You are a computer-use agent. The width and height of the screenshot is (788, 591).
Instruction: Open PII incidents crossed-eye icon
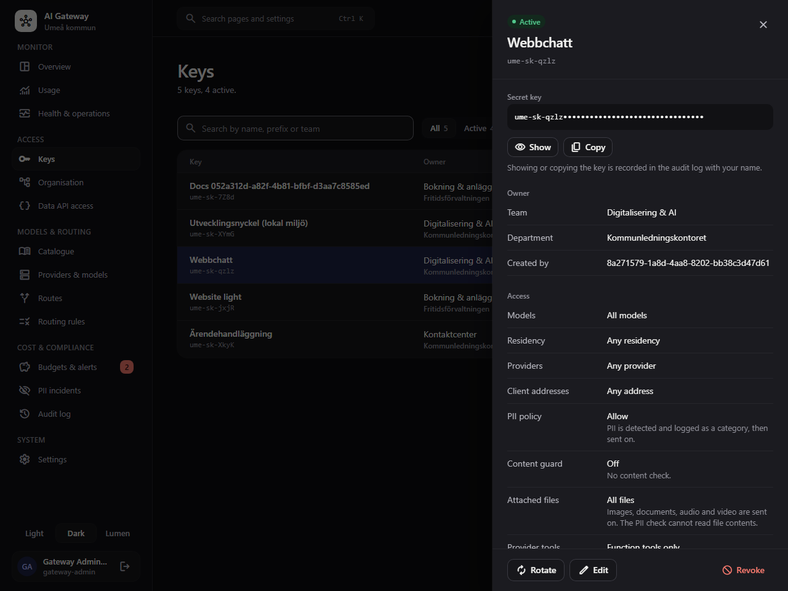coord(25,390)
